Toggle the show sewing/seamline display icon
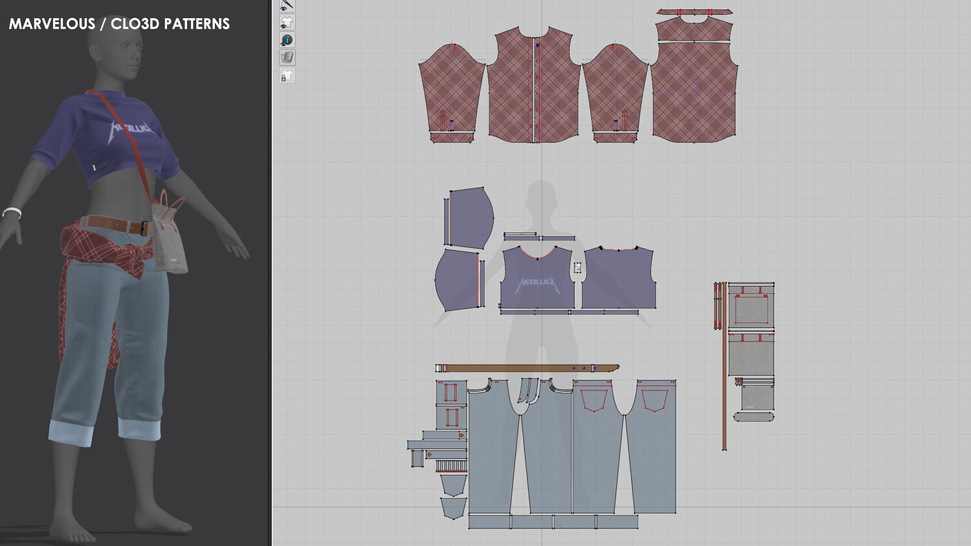 (x=287, y=6)
